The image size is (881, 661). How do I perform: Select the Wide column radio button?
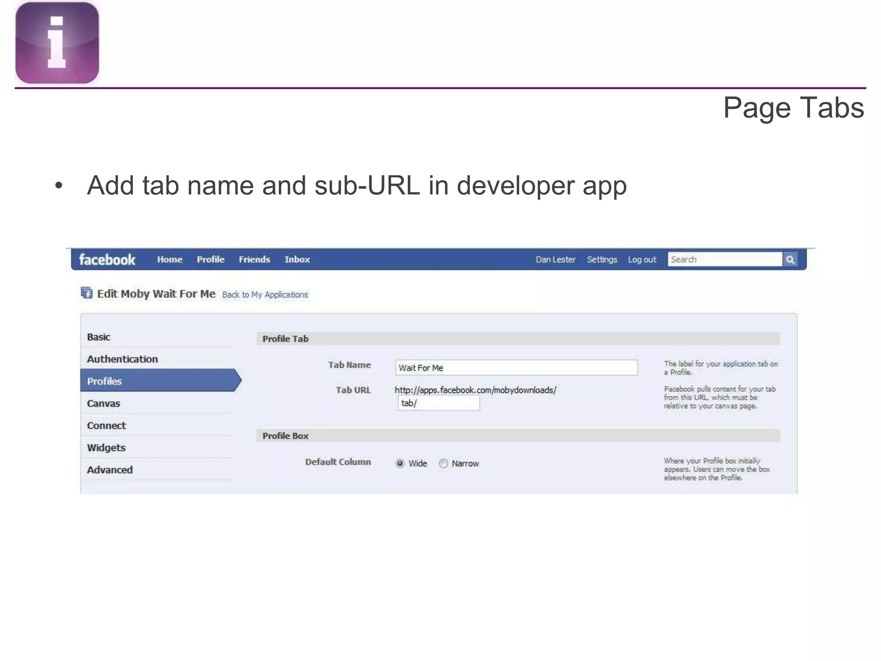[x=400, y=463]
